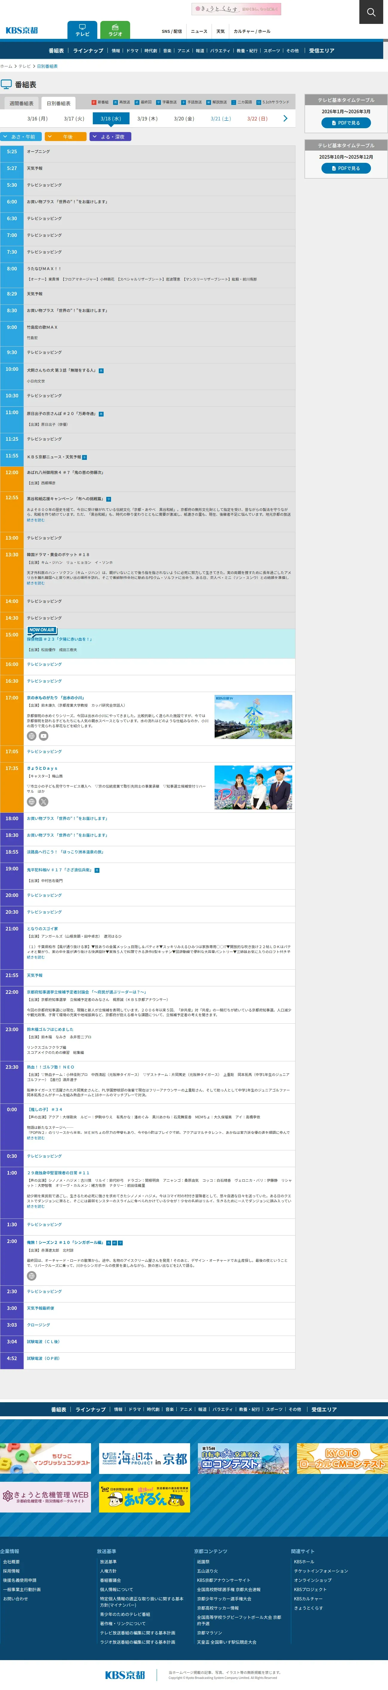Switch to 週間番組表 tab

(21, 104)
